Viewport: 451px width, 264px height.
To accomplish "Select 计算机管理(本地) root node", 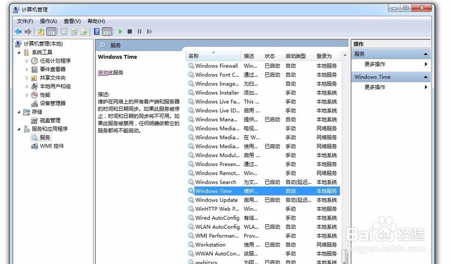I will tap(43, 44).
